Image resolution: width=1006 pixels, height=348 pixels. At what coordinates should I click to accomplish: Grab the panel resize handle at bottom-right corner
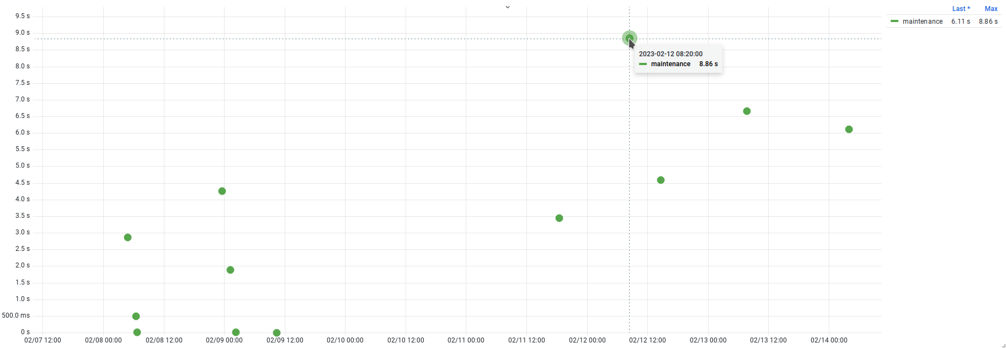point(1003,346)
